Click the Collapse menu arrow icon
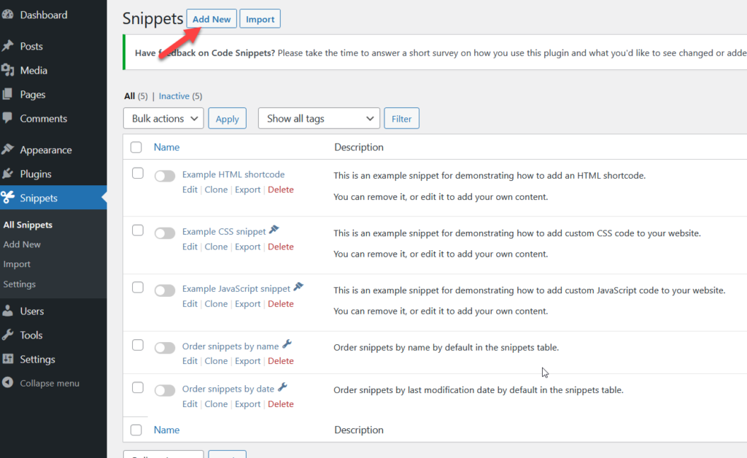This screenshot has height=458, width=747. [7, 383]
